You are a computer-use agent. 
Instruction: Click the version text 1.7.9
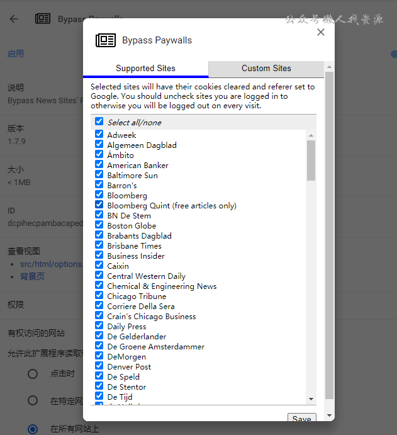16,142
